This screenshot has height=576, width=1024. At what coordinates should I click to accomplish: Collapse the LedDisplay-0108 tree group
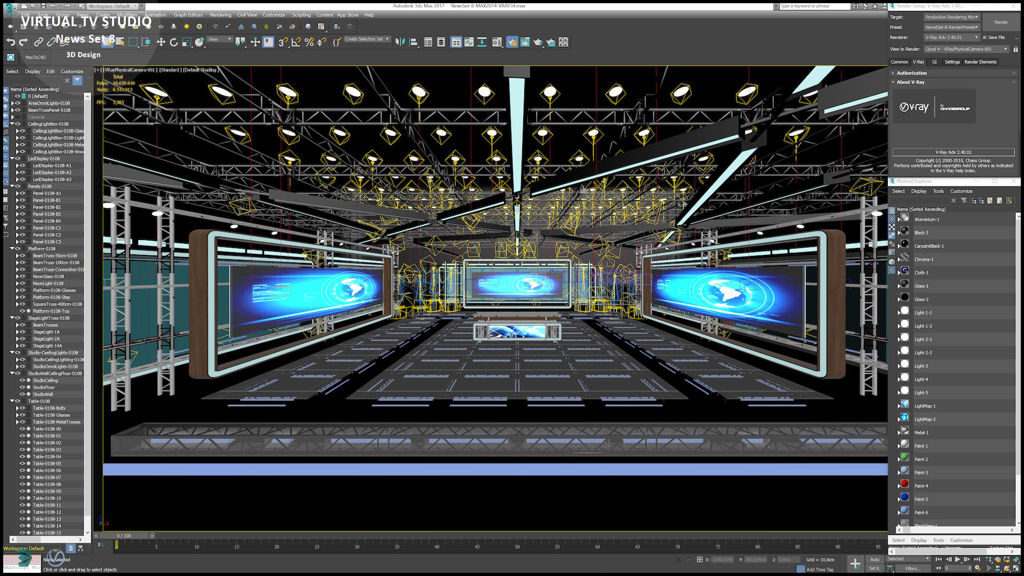click(x=12, y=158)
